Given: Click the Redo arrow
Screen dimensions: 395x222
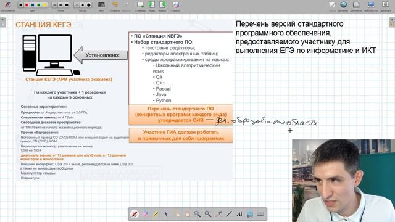Looking at the screenshot, I should pyautogui.click(x=126, y=5).
